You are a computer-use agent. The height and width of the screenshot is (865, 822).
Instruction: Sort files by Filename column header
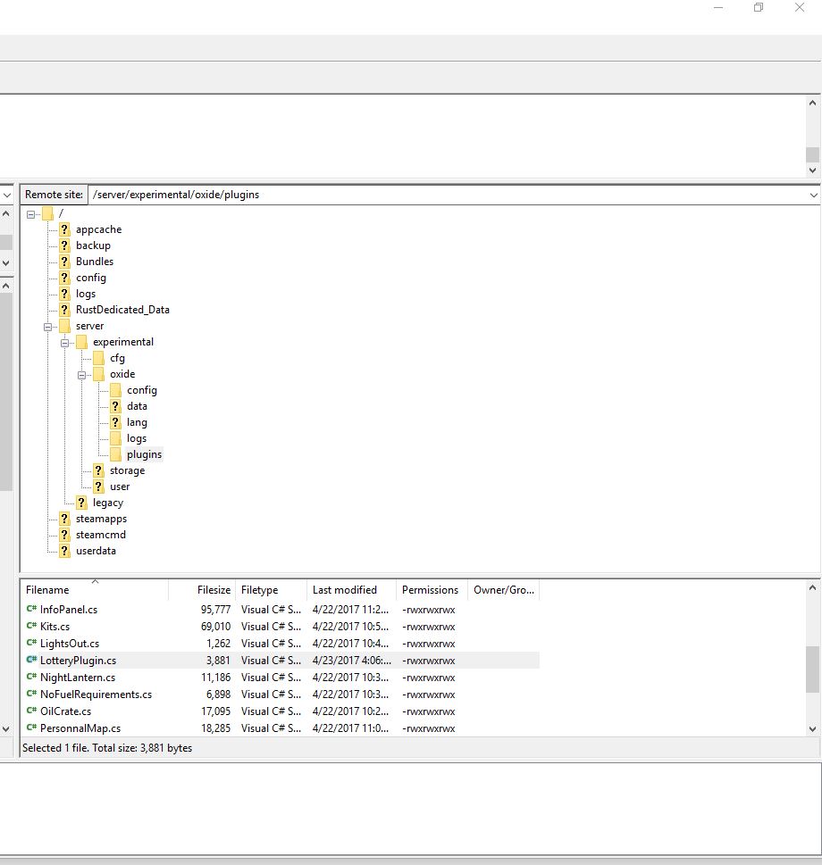click(x=94, y=590)
